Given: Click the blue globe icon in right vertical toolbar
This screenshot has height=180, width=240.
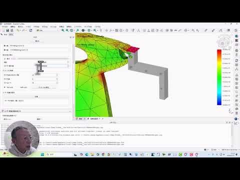Looking at the screenshot, I should pos(236,118).
